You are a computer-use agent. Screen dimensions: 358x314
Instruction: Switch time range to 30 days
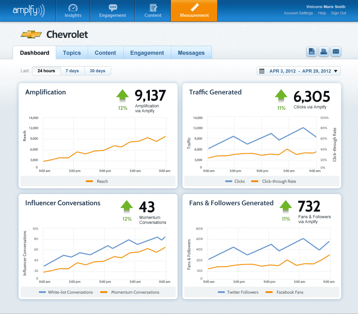point(98,71)
